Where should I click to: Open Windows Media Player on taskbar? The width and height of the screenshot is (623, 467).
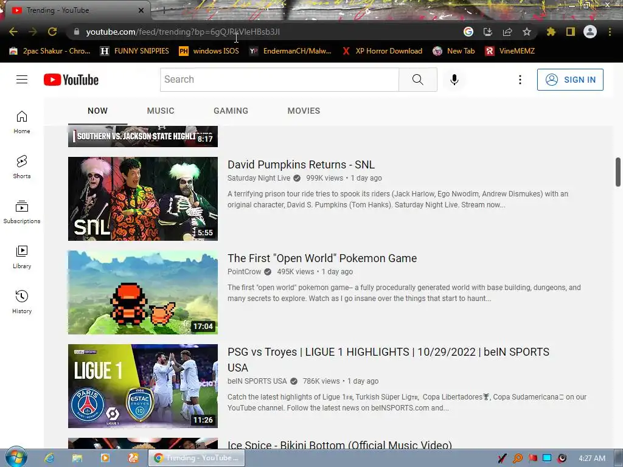pyautogui.click(x=105, y=458)
